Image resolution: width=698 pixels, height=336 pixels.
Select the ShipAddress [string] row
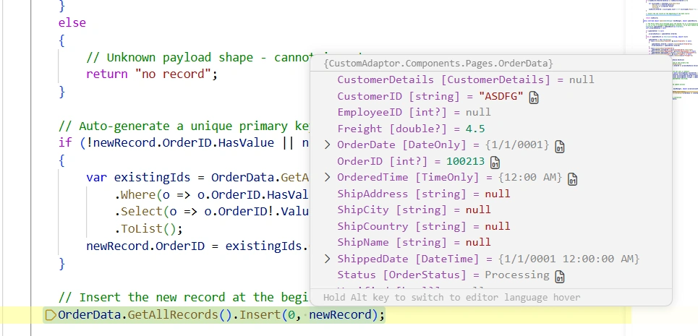pyautogui.click(x=423, y=194)
